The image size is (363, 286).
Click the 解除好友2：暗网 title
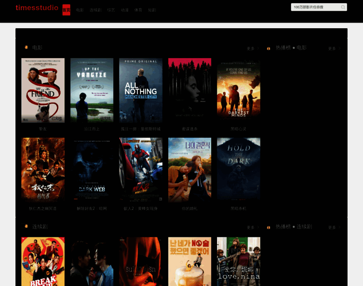pos(92,209)
